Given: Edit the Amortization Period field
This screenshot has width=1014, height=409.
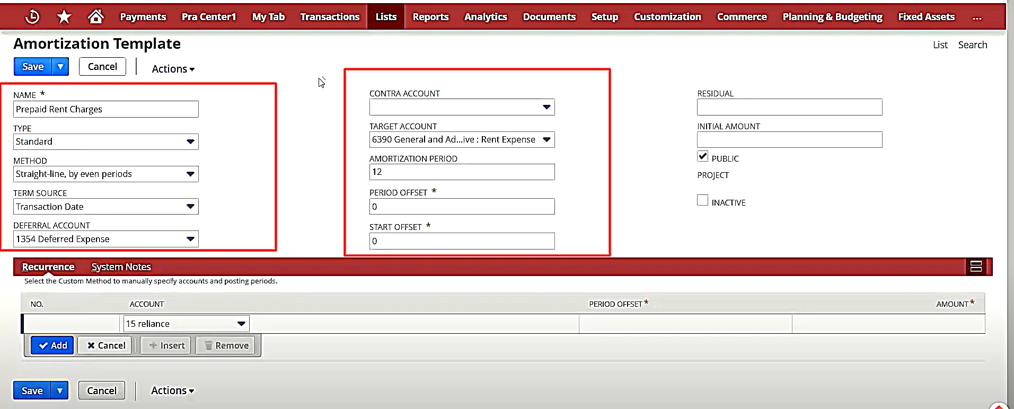Looking at the screenshot, I should coord(462,172).
